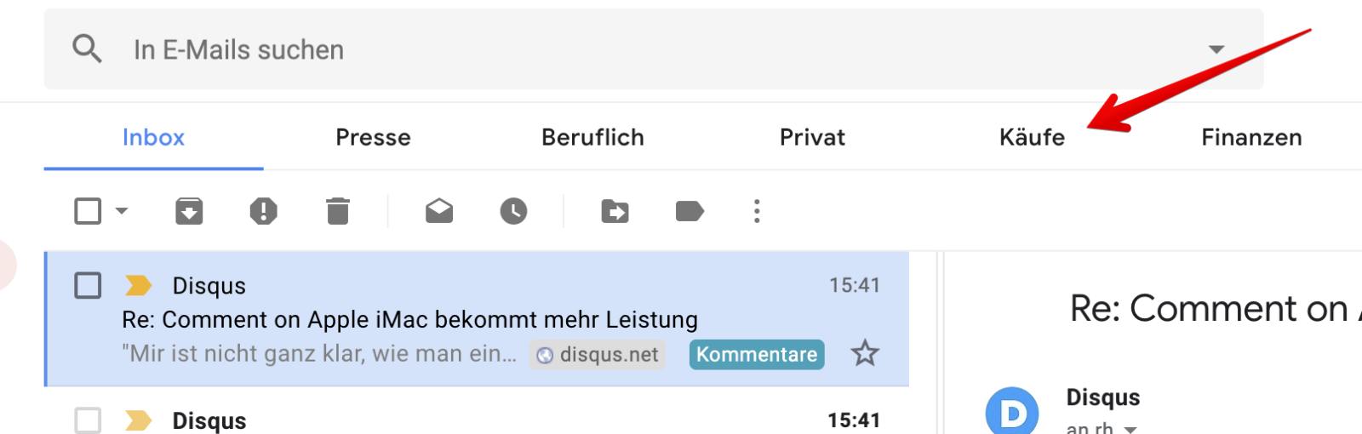Viewport: 1362px width, 434px height.
Task: Snooze email with the clock icon
Action: point(513,211)
